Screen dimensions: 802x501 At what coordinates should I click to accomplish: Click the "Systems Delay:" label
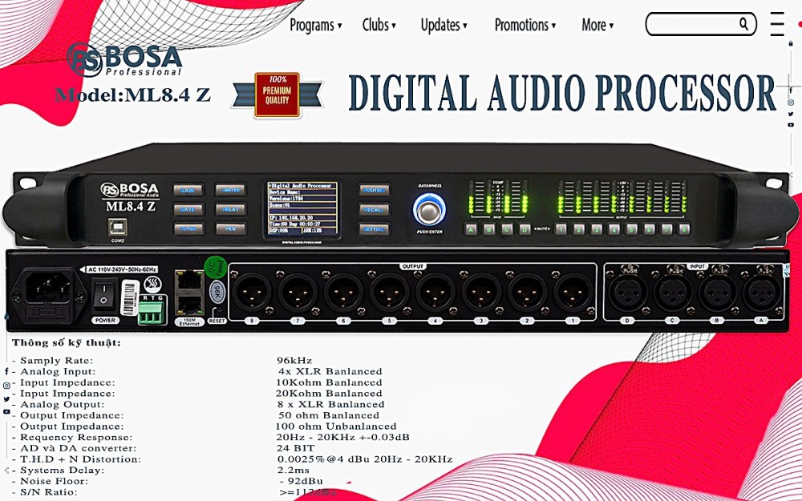coord(62,471)
